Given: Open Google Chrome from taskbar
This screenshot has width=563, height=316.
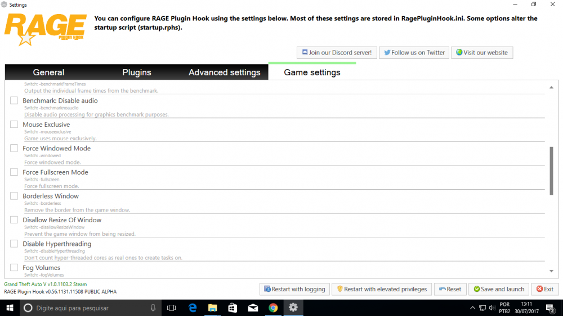Looking at the screenshot, I should tap(273, 308).
